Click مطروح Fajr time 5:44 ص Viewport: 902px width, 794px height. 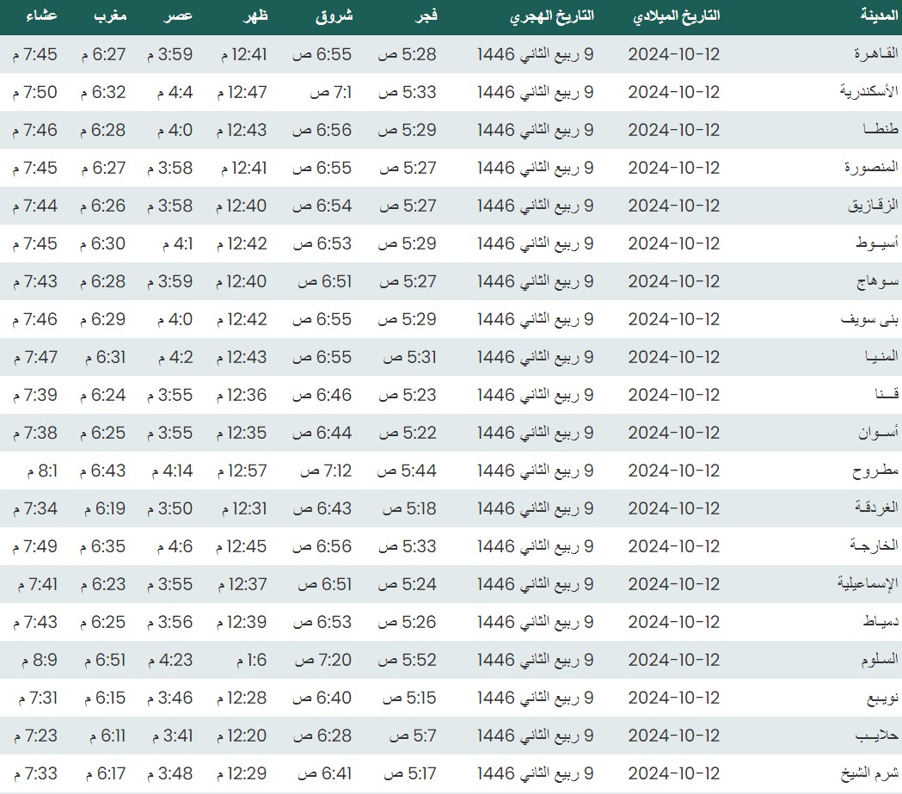(x=407, y=471)
